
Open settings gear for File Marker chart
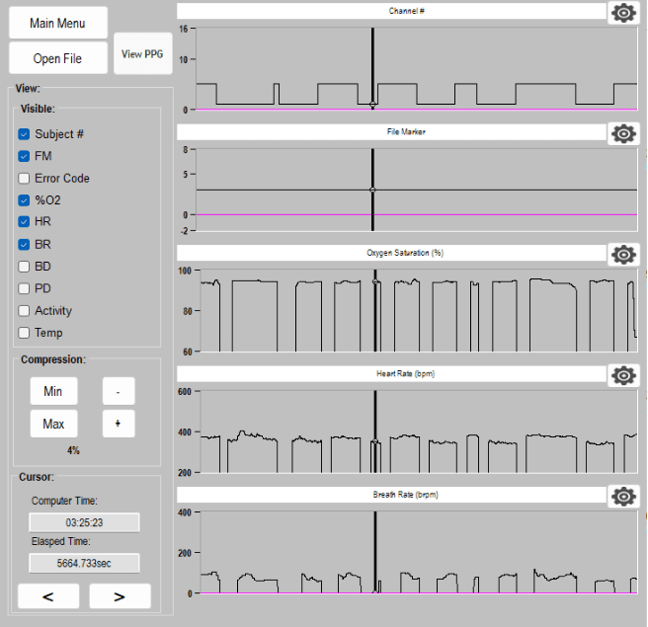point(623,133)
